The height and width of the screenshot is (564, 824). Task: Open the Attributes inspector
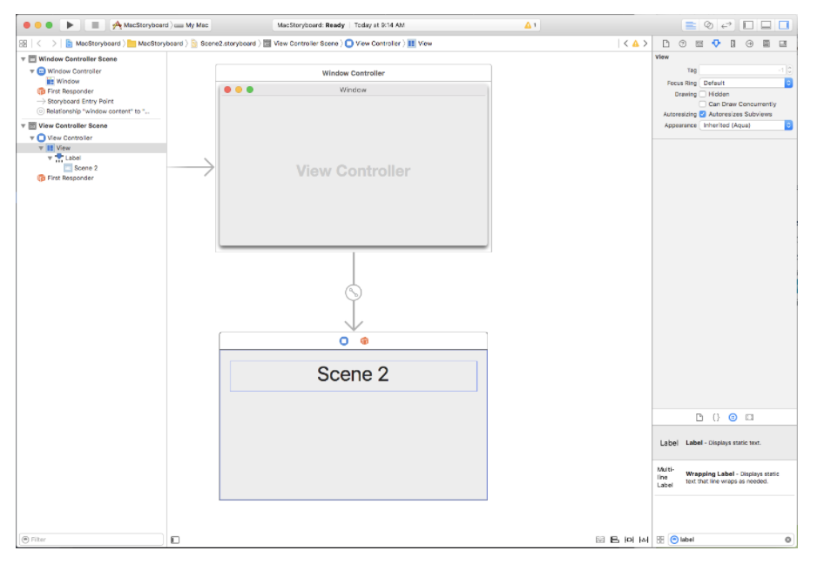click(716, 44)
